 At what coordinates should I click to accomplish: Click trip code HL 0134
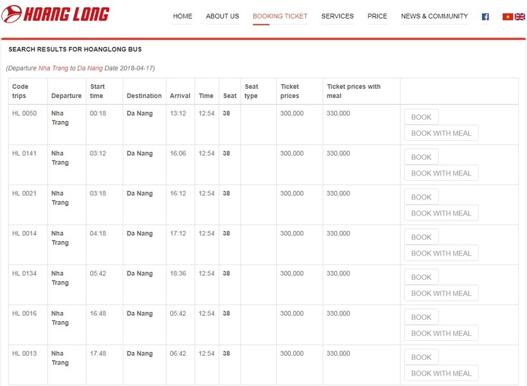coord(24,273)
